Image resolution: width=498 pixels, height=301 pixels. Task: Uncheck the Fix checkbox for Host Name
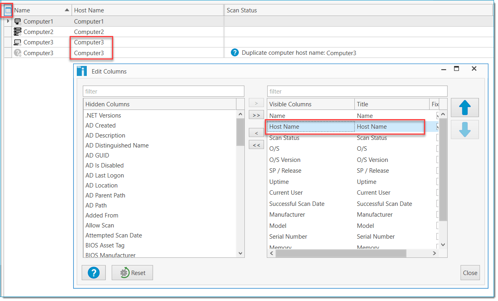[x=437, y=127]
